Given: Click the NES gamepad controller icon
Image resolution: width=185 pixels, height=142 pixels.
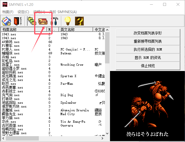Looking at the screenshot, I should 43,21.
